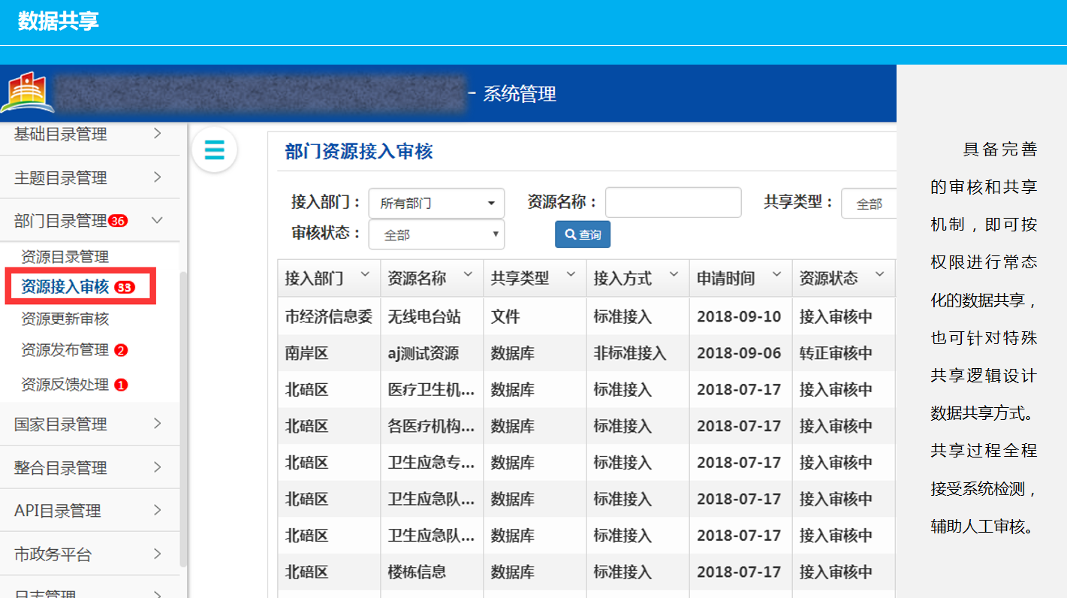Open the 共享类型 dropdown

click(868, 204)
